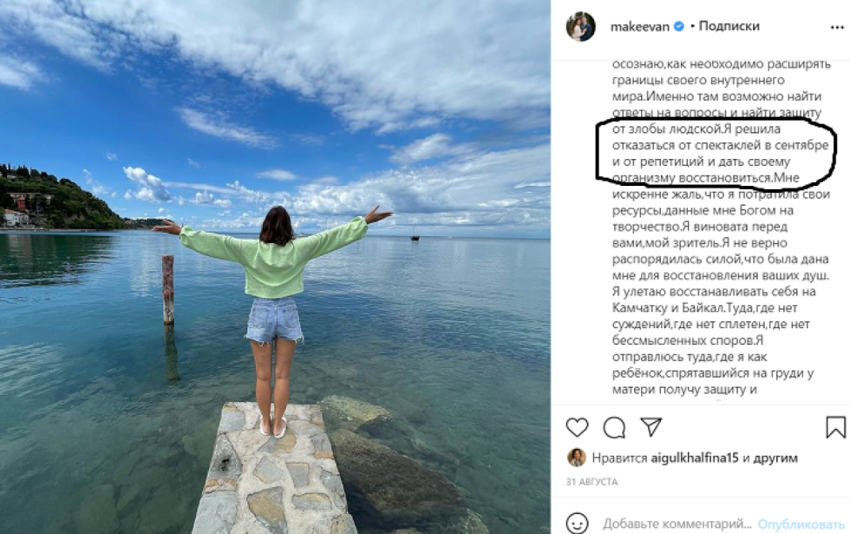Click "другим" to view other likers
Image resolution: width=850 pixels, height=534 pixels.
775,458
